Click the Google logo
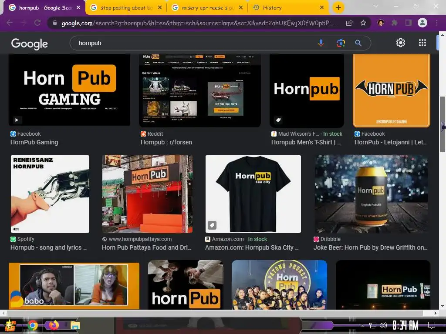The height and width of the screenshot is (334, 446). pyautogui.click(x=29, y=44)
